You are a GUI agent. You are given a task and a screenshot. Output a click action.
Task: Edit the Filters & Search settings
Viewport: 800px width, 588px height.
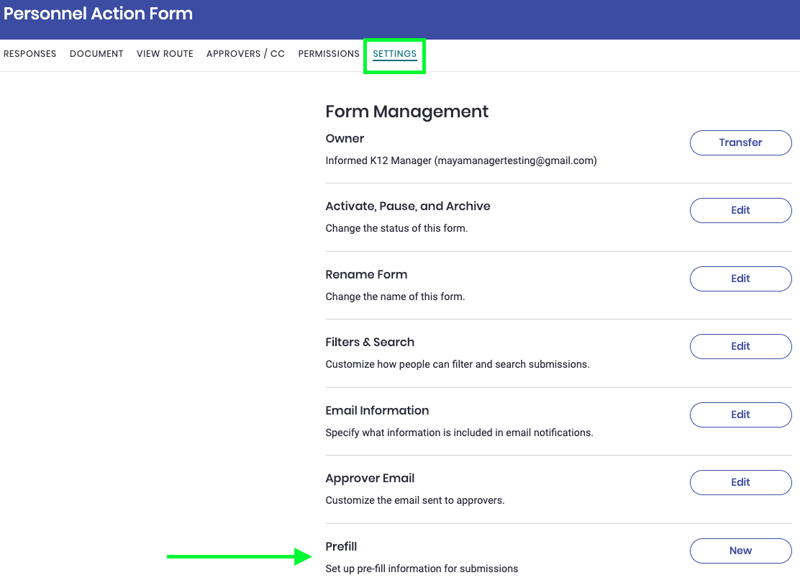pos(740,346)
